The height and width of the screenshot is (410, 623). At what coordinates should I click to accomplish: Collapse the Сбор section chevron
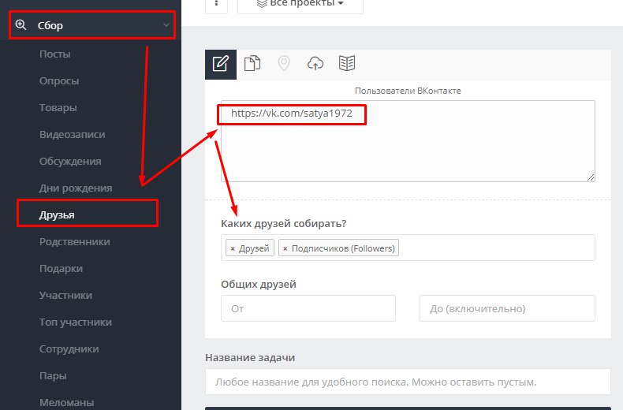[166, 25]
